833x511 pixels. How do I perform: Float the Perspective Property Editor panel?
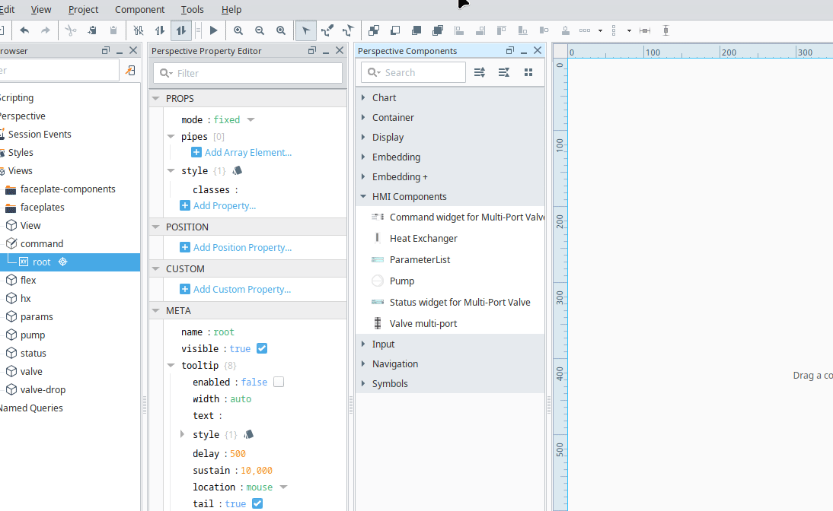[x=312, y=50]
